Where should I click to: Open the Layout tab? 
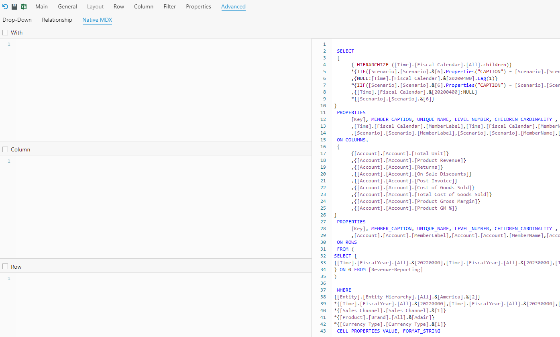95,6
